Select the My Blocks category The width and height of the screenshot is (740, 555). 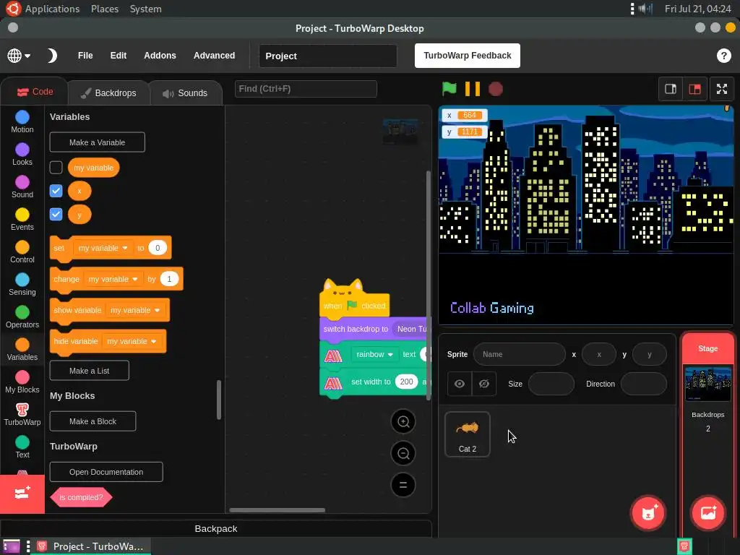point(22,382)
